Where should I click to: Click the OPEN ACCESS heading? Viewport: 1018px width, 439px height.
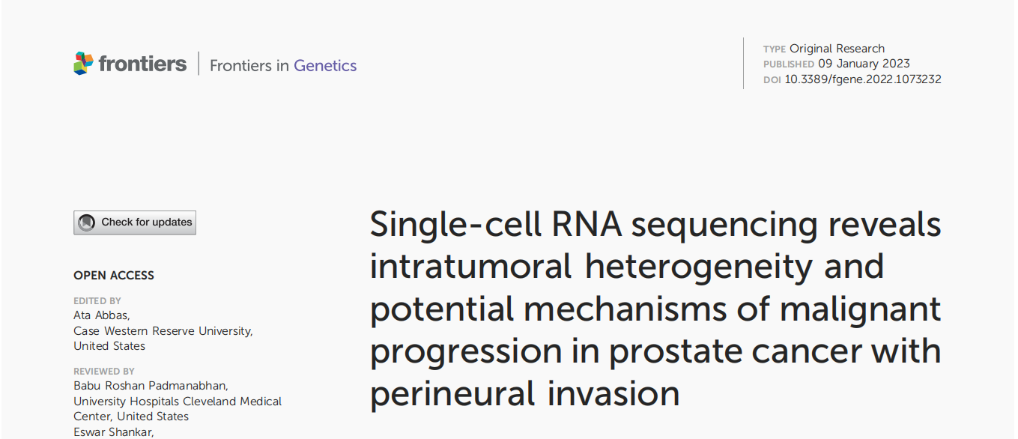pos(114,276)
